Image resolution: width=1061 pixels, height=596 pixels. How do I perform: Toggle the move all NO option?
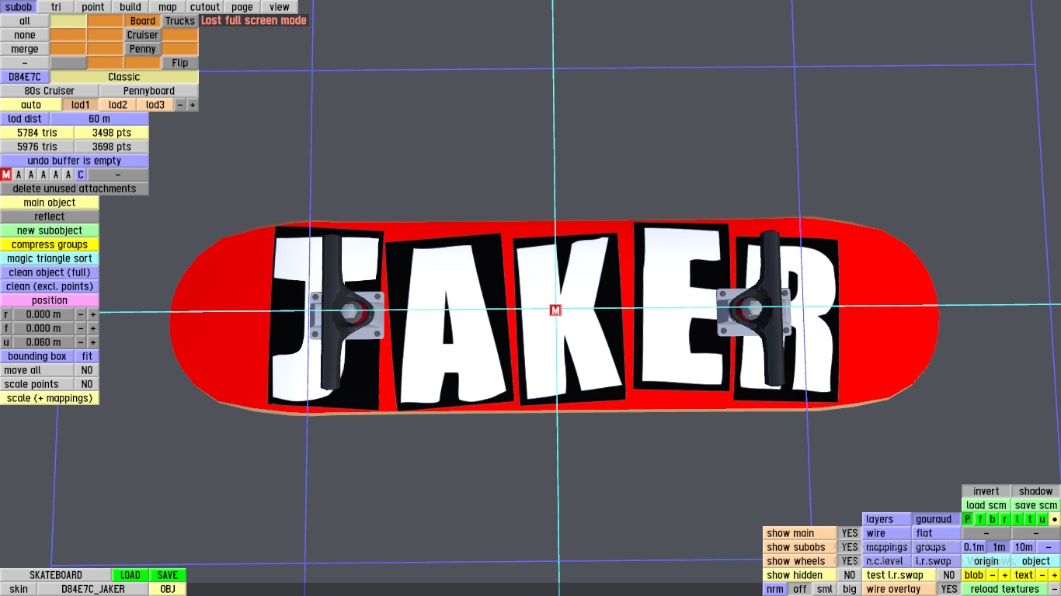tap(87, 370)
